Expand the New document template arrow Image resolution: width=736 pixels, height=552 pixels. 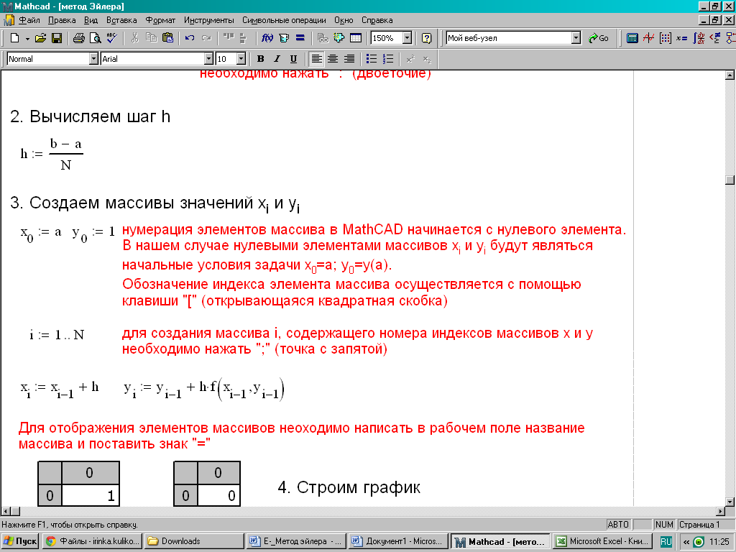(x=27, y=39)
